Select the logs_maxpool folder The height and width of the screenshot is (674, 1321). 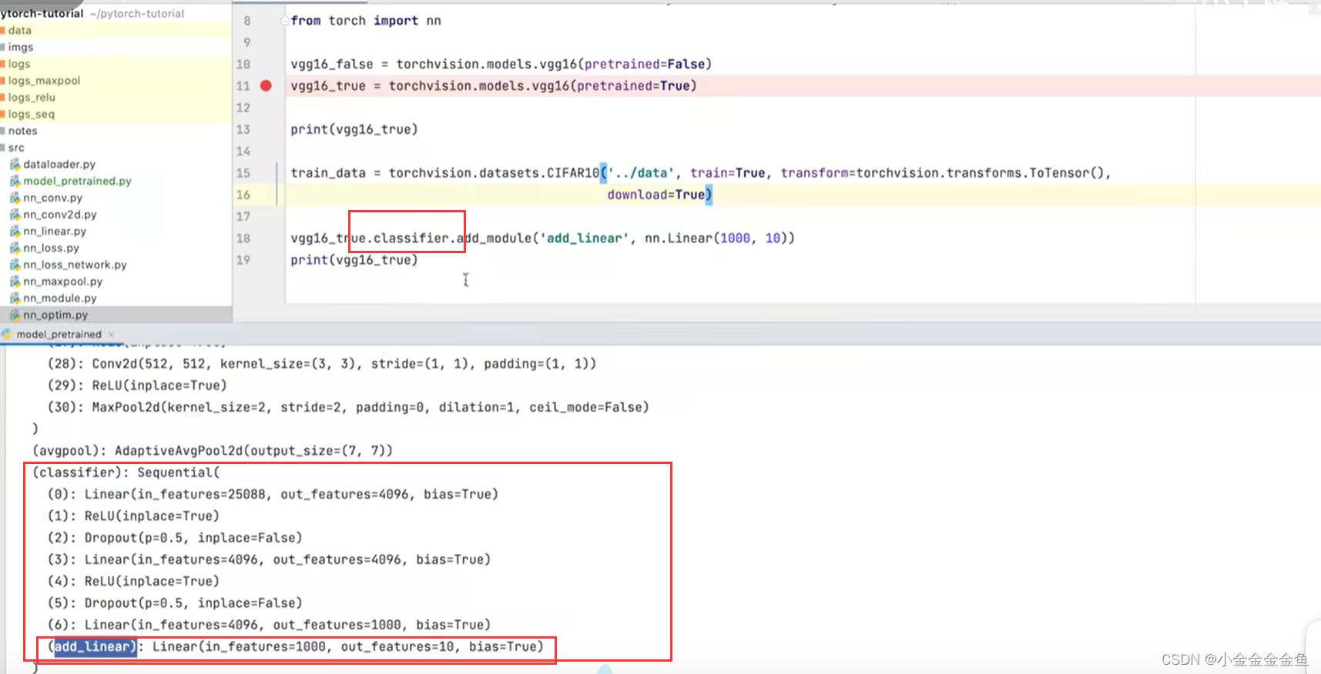[44, 81]
